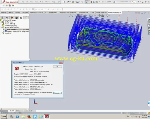
Task: Expand the Area Clearance operation node
Action: click(4, 29)
